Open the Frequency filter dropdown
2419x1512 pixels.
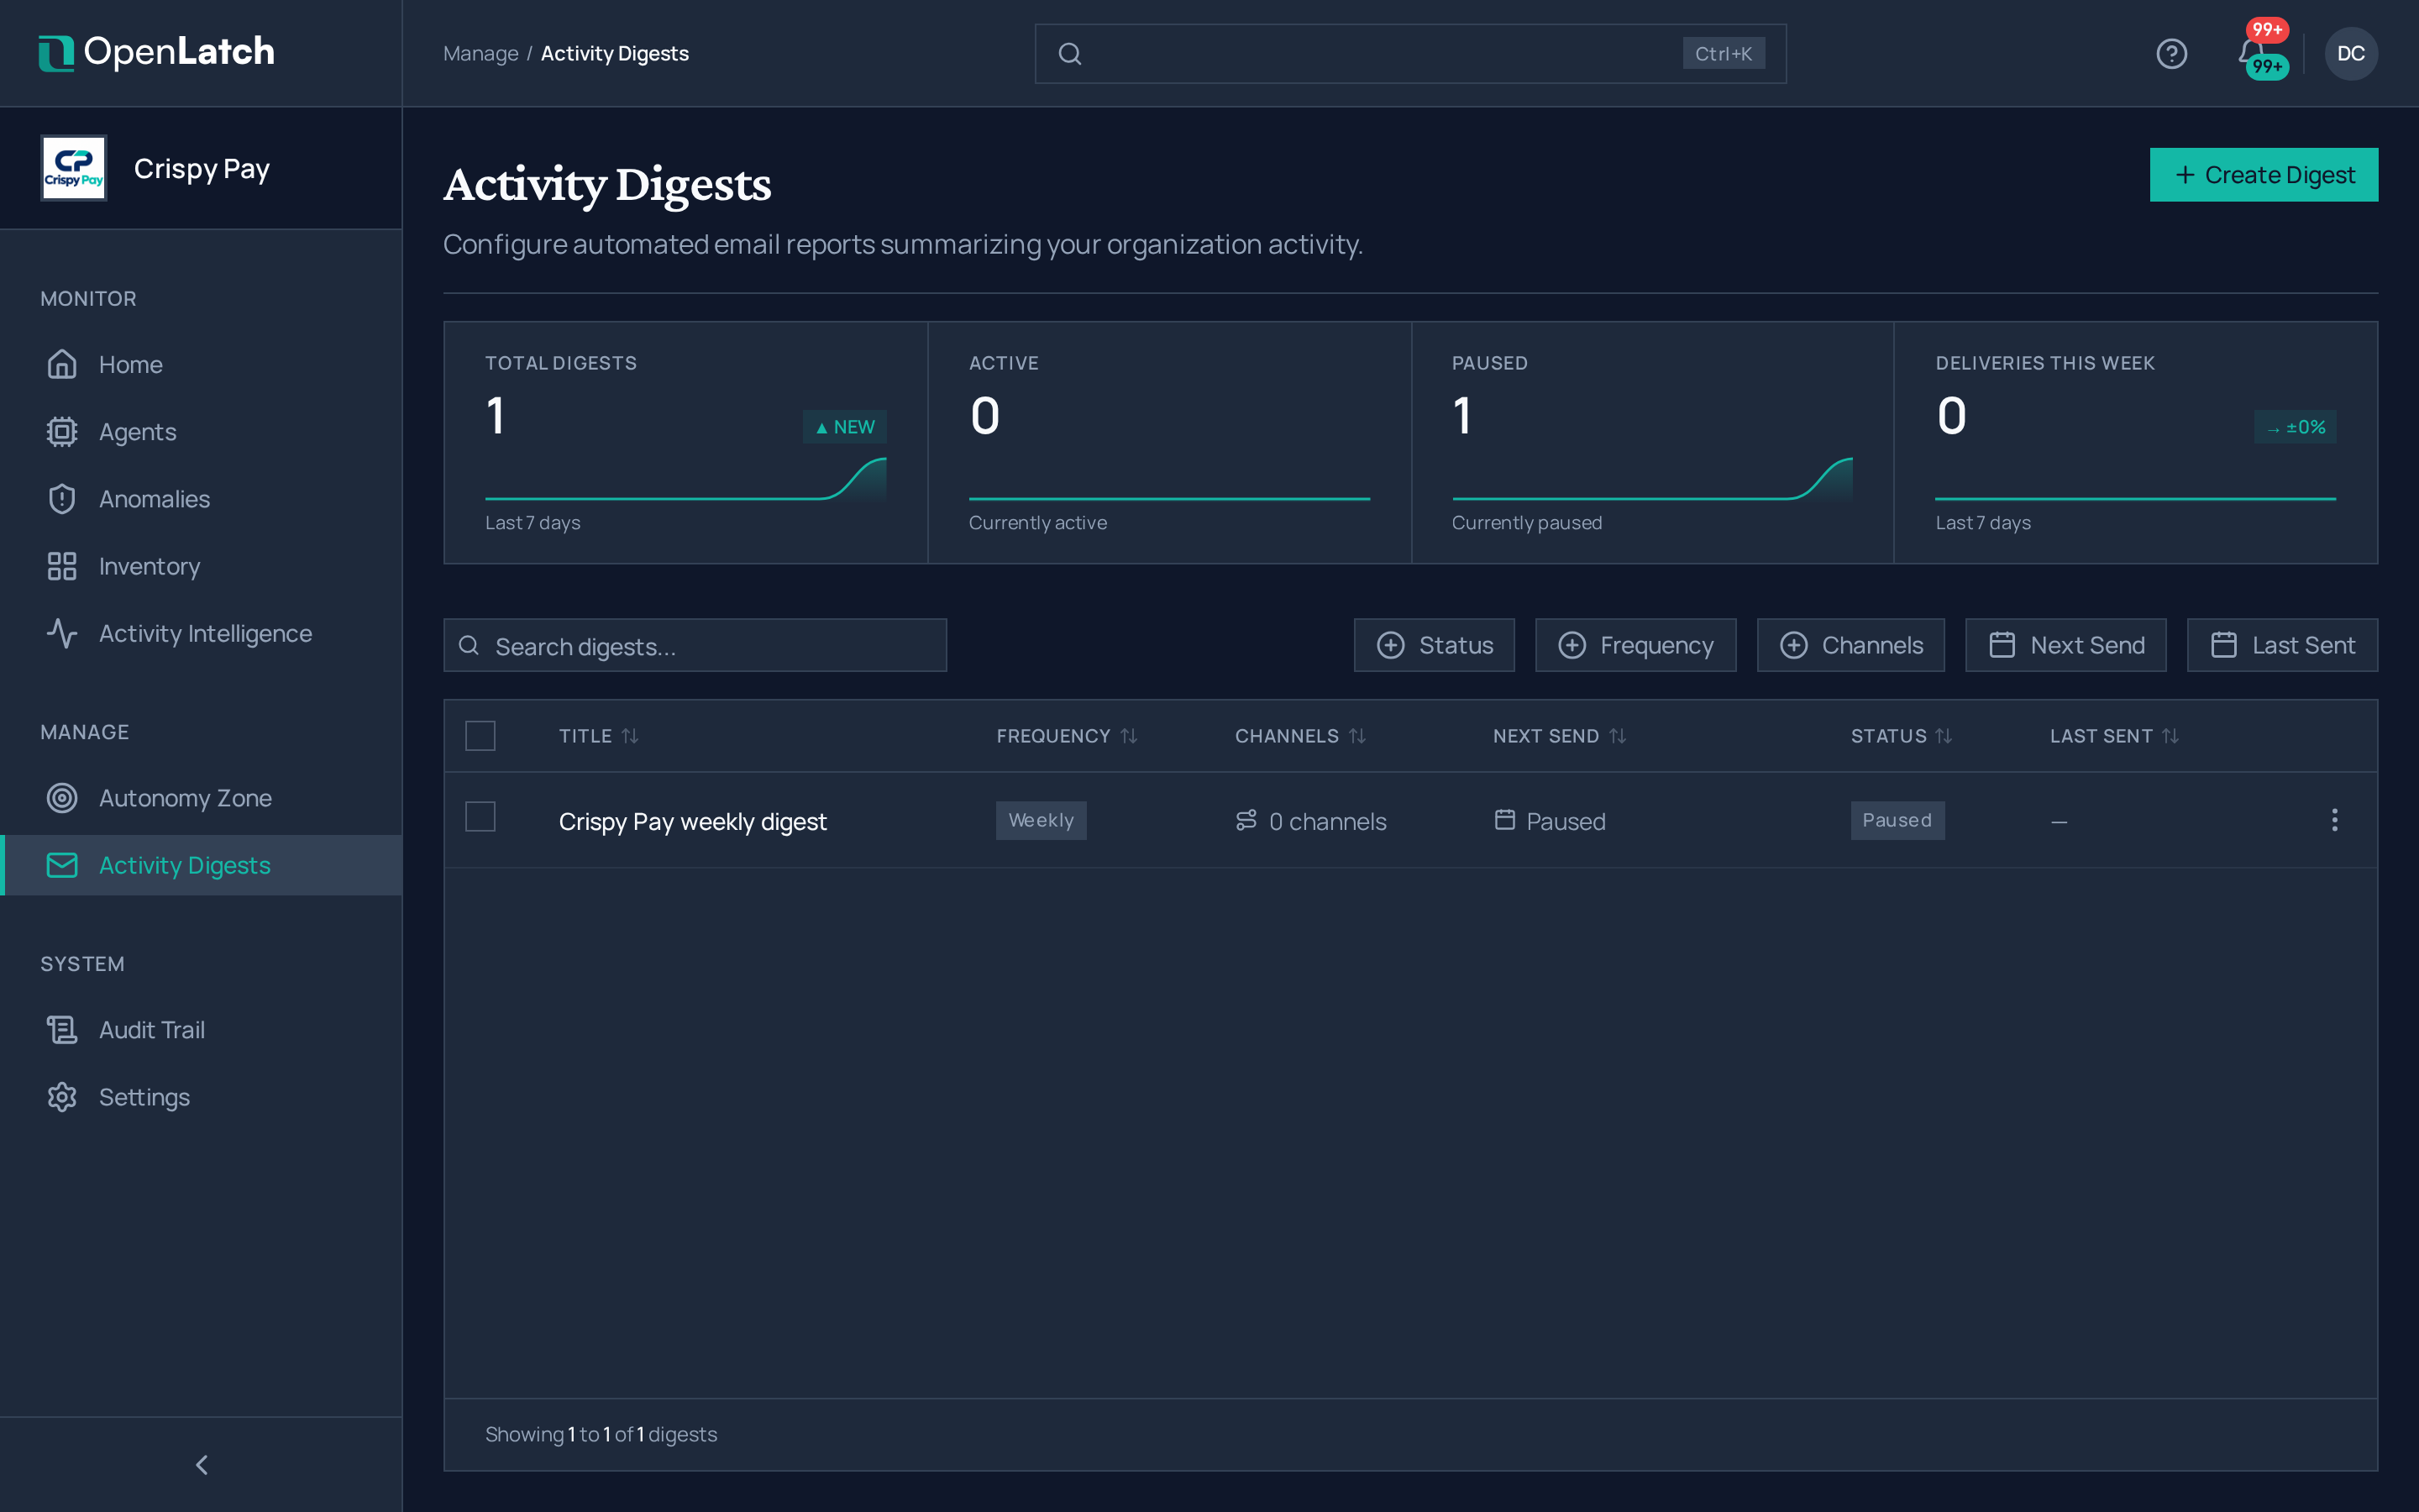click(x=1635, y=645)
